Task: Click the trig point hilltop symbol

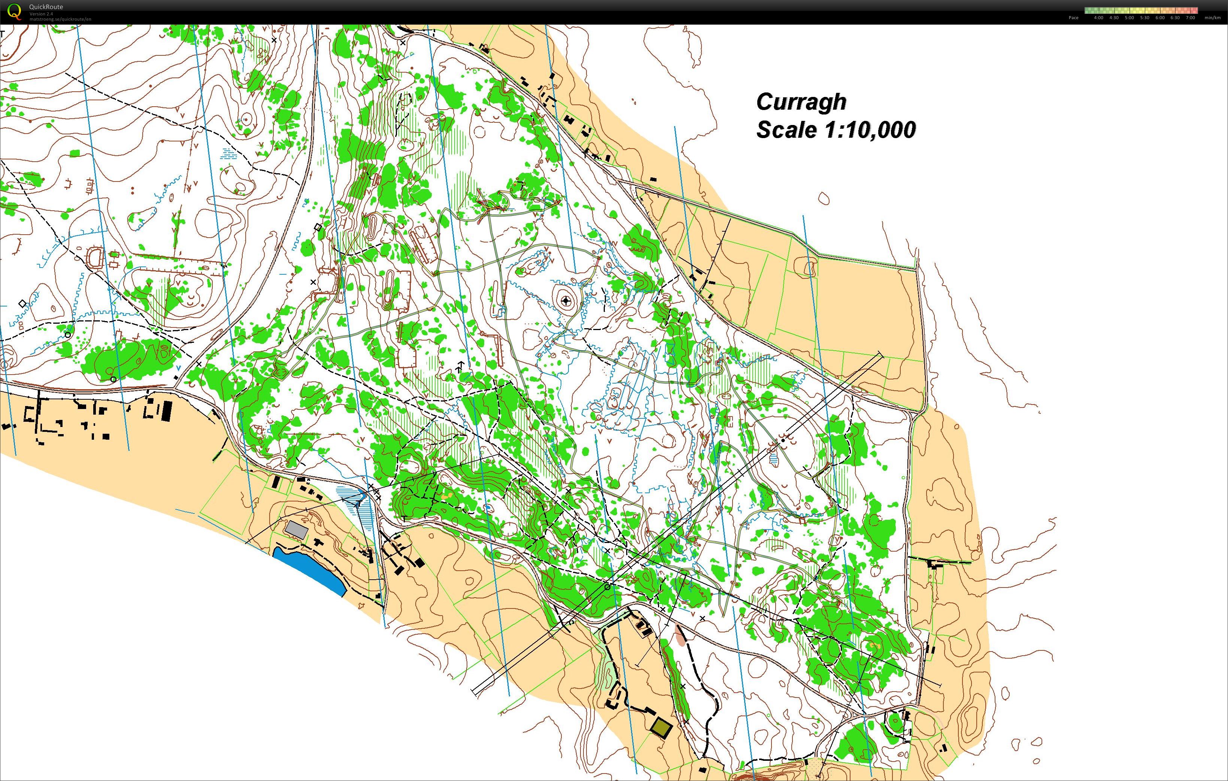Action: tap(566, 301)
